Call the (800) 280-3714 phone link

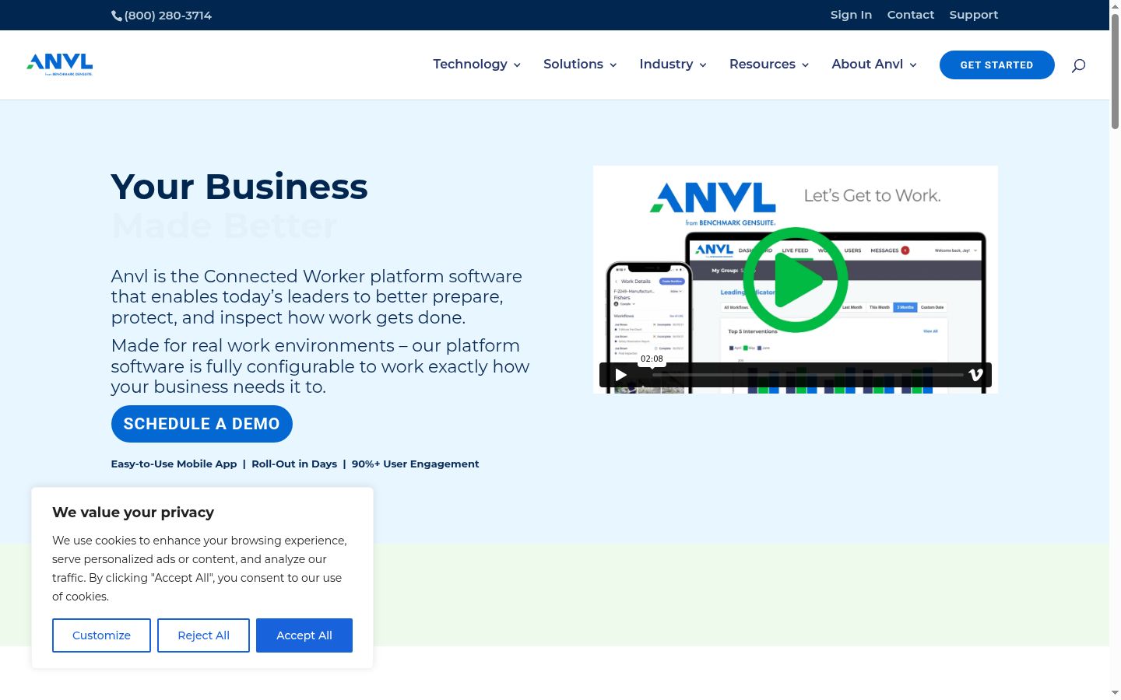click(x=167, y=16)
